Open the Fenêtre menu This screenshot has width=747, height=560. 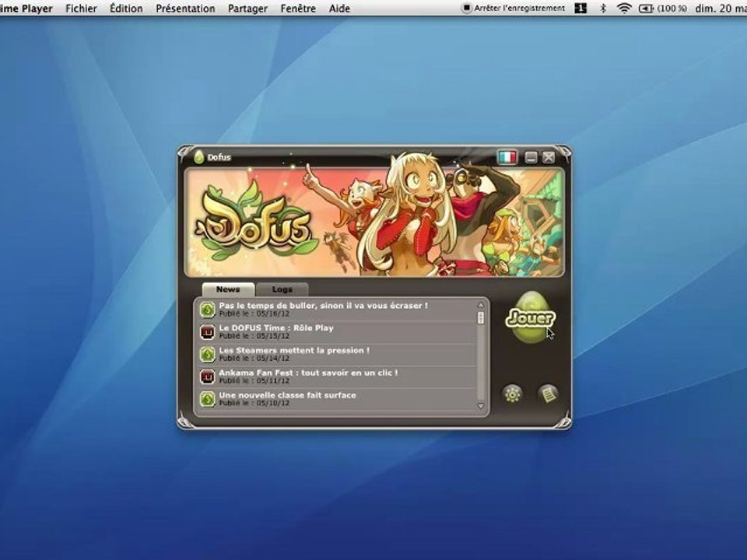tap(298, 8)
